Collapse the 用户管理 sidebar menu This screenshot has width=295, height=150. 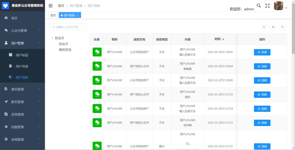pos(22,43)
